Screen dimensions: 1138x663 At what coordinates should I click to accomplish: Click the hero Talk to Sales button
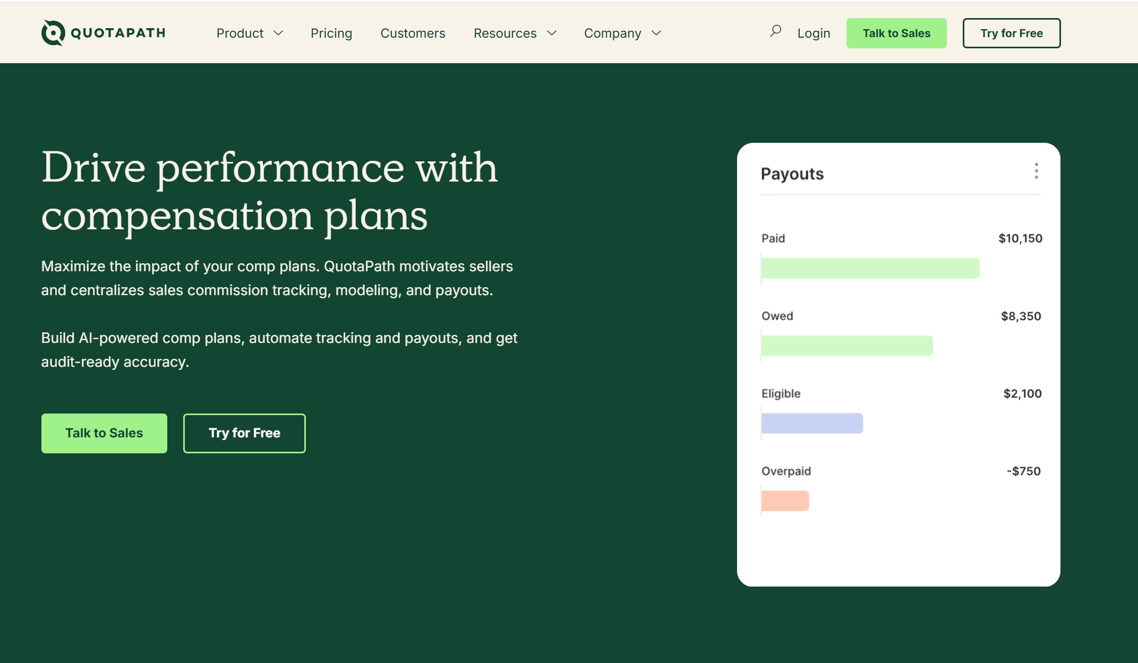(x=104, y=433)
